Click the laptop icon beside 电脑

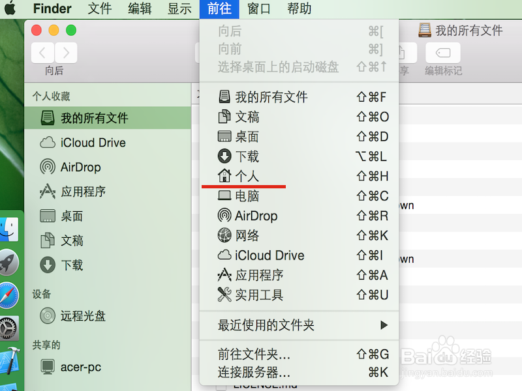pos(224,195)
